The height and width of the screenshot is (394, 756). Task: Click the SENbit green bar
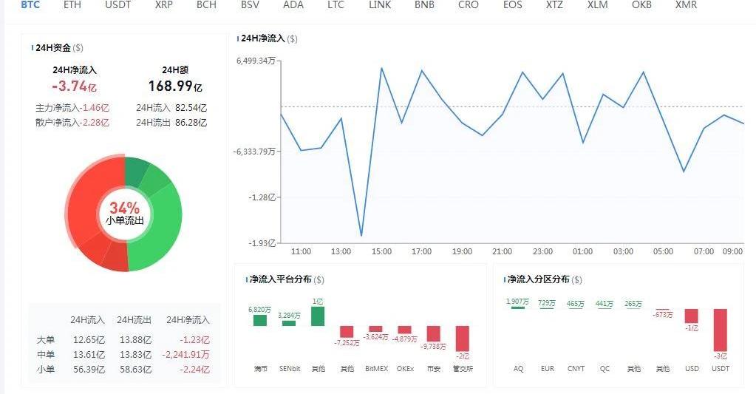tap(289, 323)
